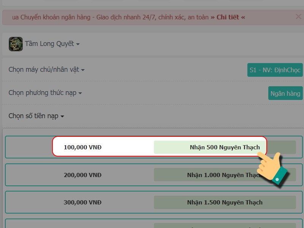
Task: Click the Nhận 500 Nguyên Thạch reward label
Action: coord(225,147)
